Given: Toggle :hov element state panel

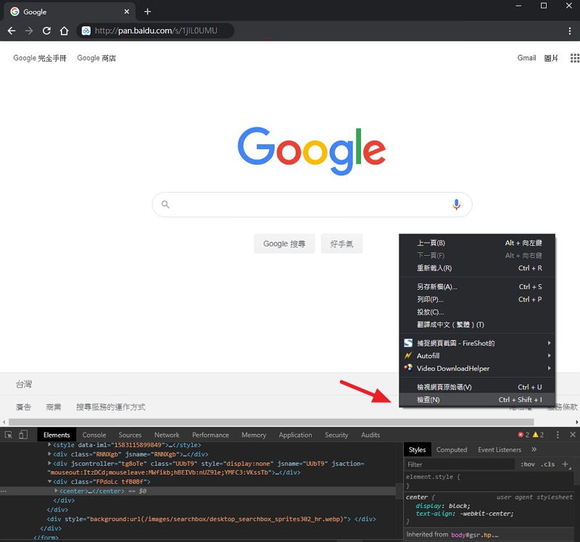Looking at the screenshot, I should tap(528, 464).
